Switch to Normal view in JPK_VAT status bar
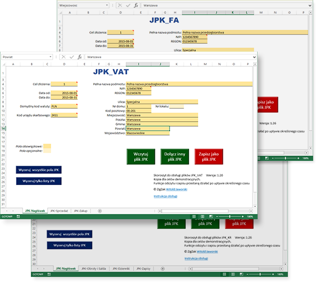 pyautogui.click(x=194, y=216)
